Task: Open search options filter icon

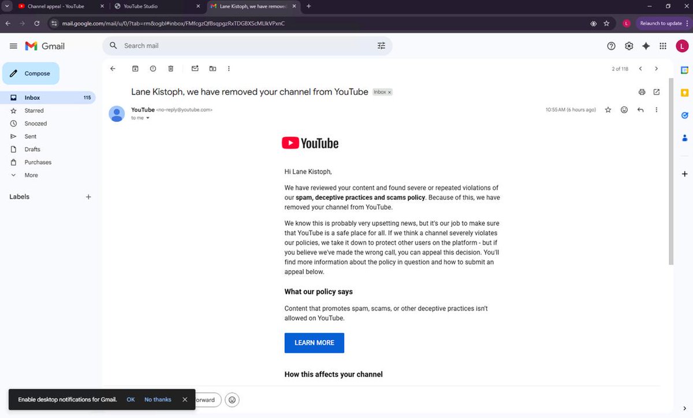Action: point(381,46)
